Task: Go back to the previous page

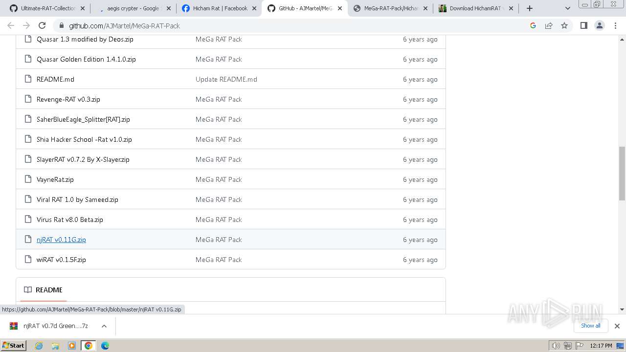Action: point(11,25)
